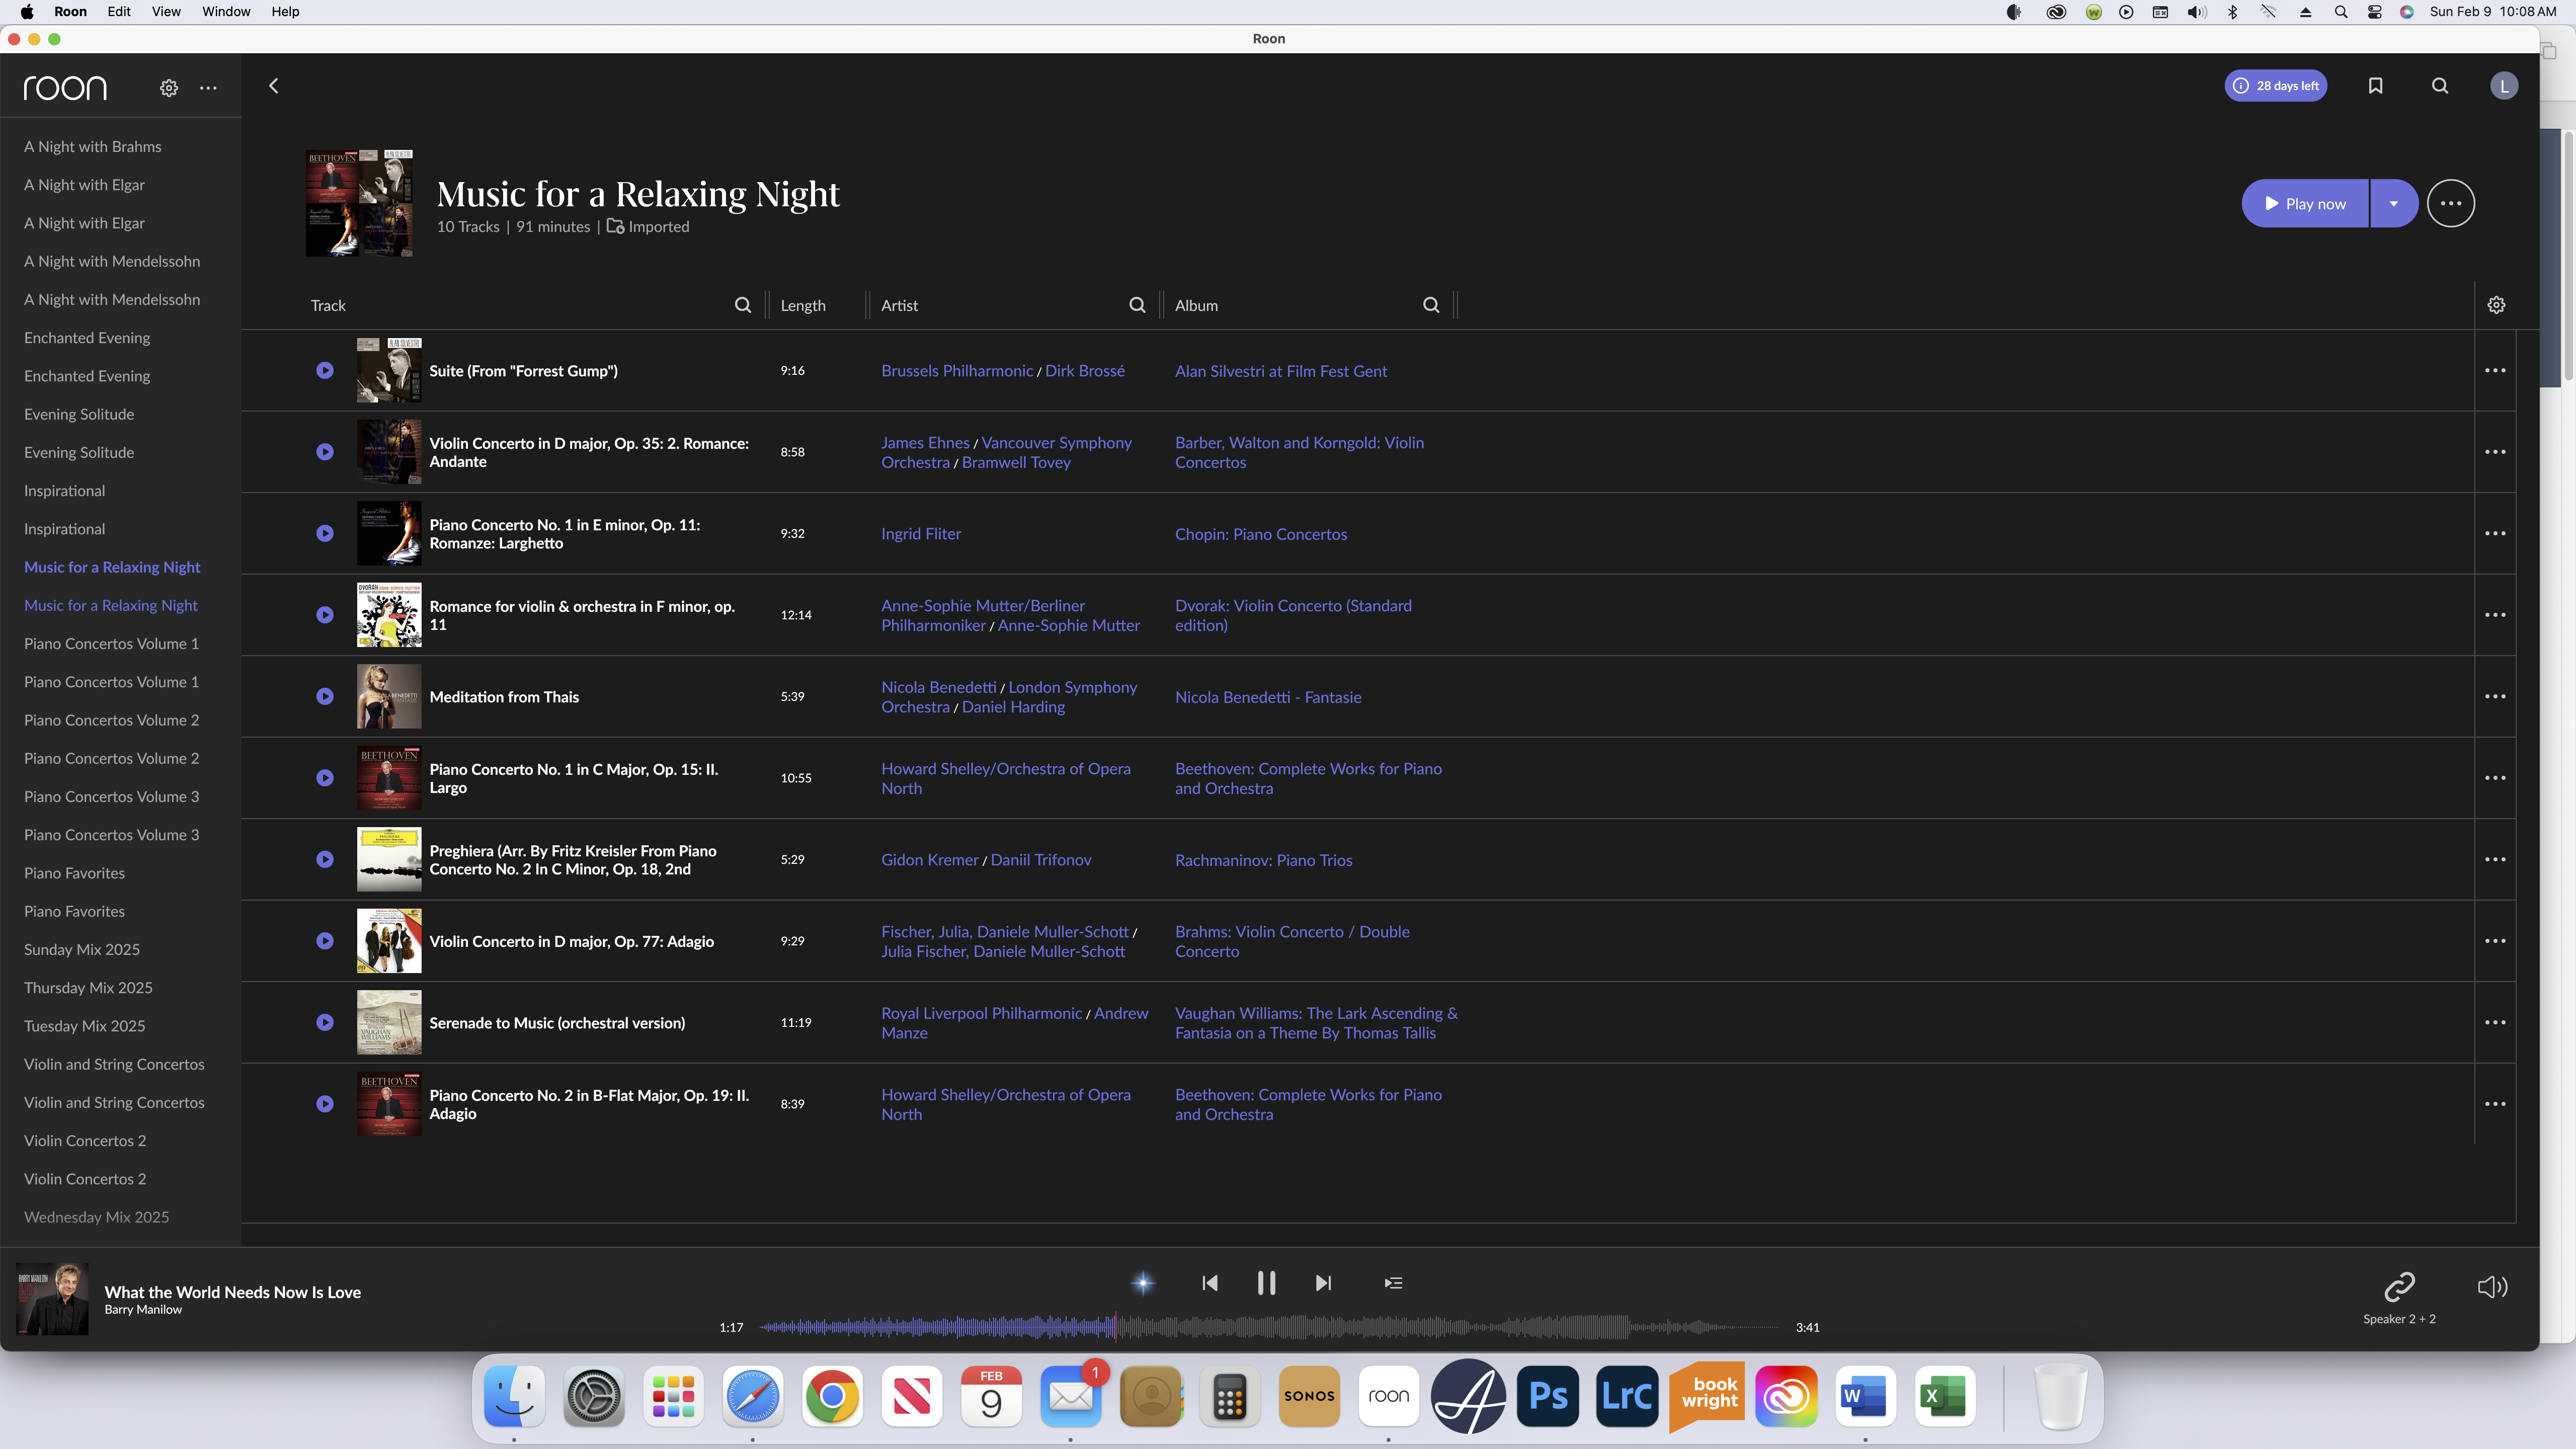Click 28 days left trial badge
Viewport: 2576px width, 1449px height.
2276,86
